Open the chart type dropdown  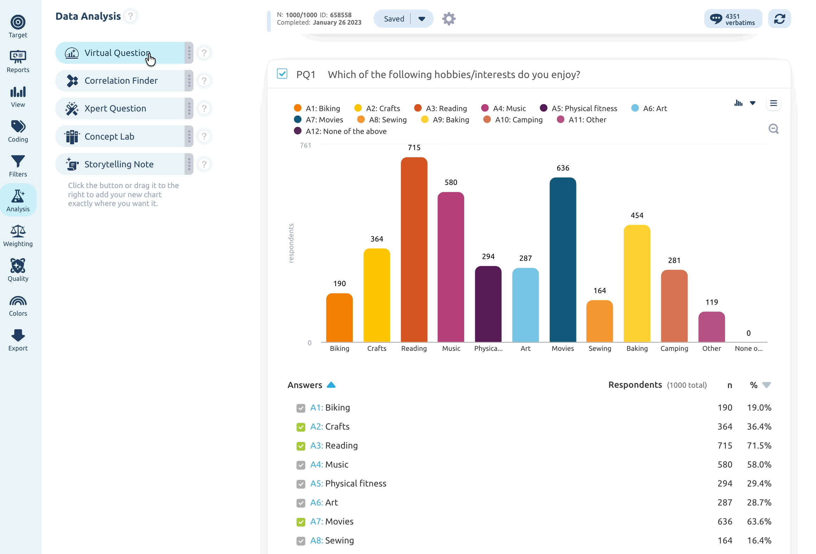point(753,103)
